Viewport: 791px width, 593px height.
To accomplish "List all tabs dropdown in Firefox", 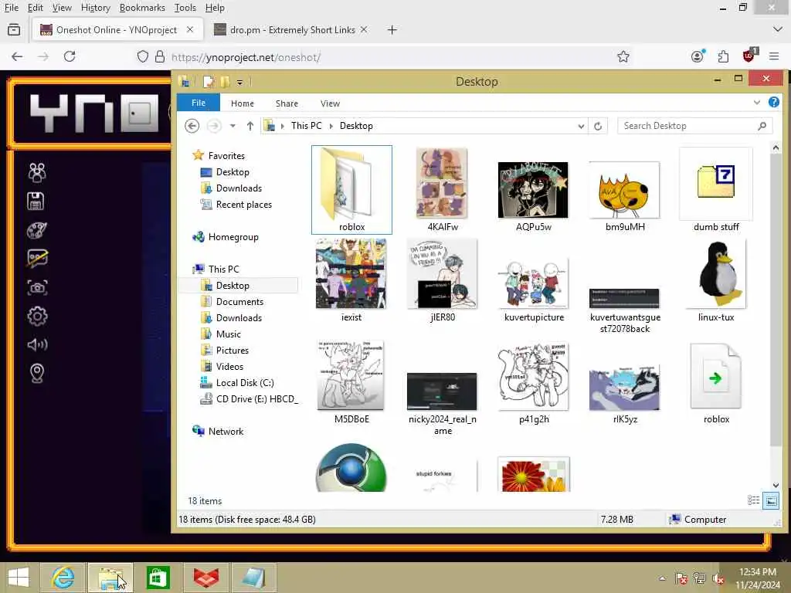I will 777,30.
